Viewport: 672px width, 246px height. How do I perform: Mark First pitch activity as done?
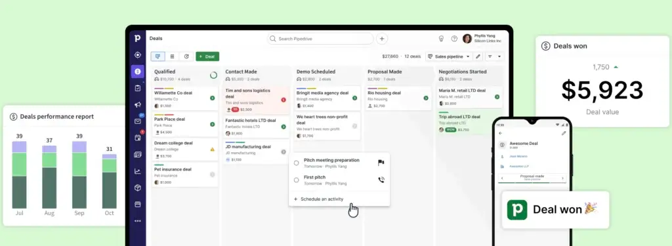(x=296, y=180)
